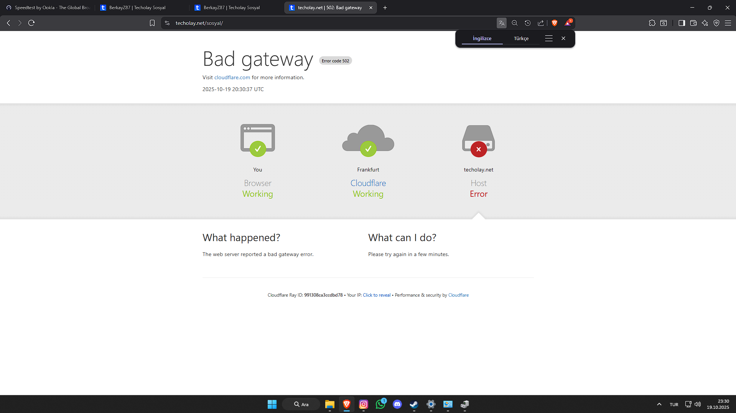The image size is (736, 413).
Task: Open a new tab with the plus button
Action: pyautogui.click(x=385, y=8)
